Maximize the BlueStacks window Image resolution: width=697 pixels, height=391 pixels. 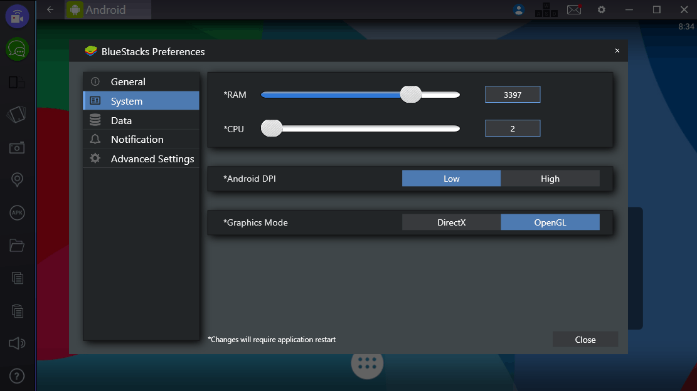coord(657,10)
